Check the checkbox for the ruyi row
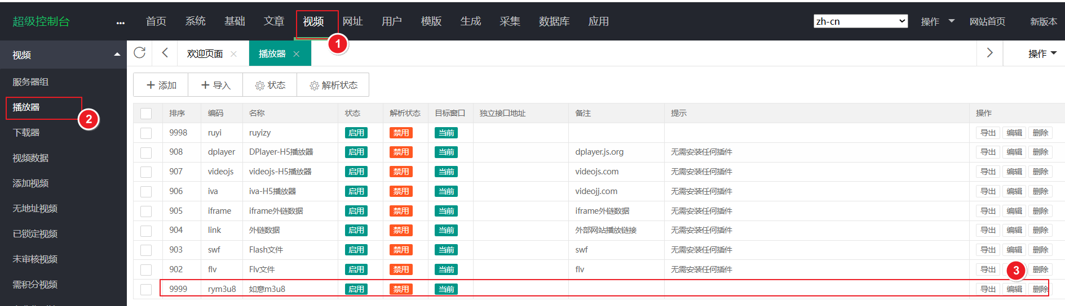 point(146,133)
